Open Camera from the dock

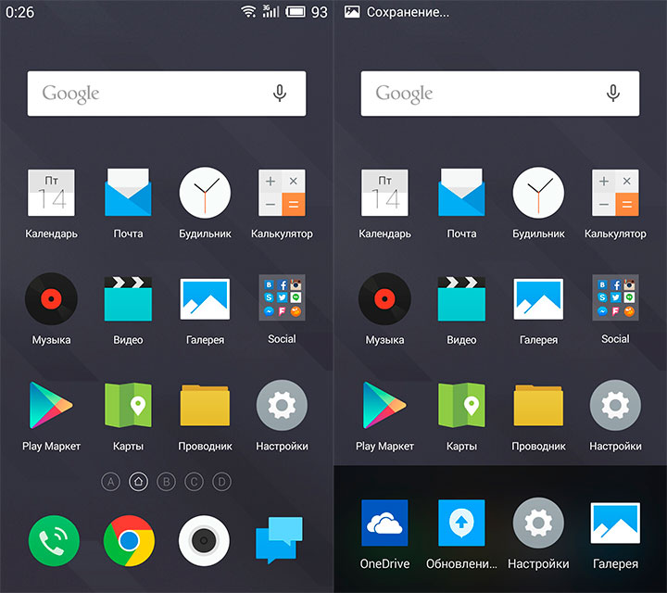point(204,541)
